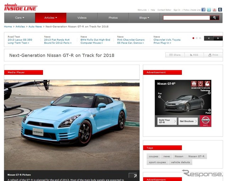
Task: Open the BMW High-End Computer Mouse news
Action: click(95, 41)
